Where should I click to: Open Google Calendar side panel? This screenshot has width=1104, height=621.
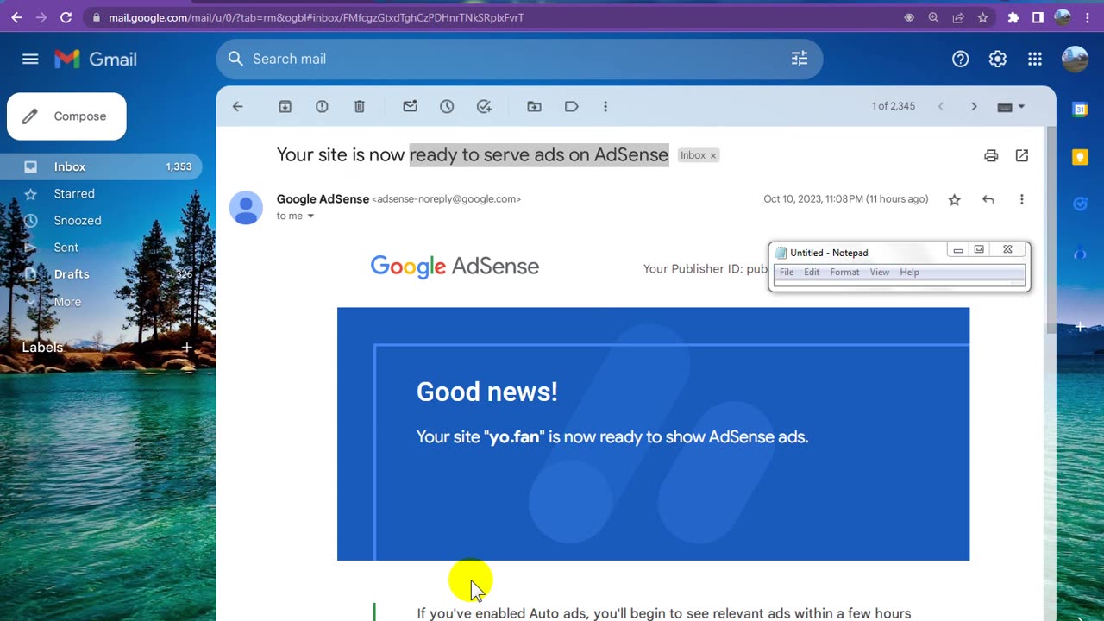coord(1080,110)
